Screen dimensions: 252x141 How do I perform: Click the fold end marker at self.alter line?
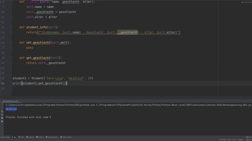tap(11, 17)
